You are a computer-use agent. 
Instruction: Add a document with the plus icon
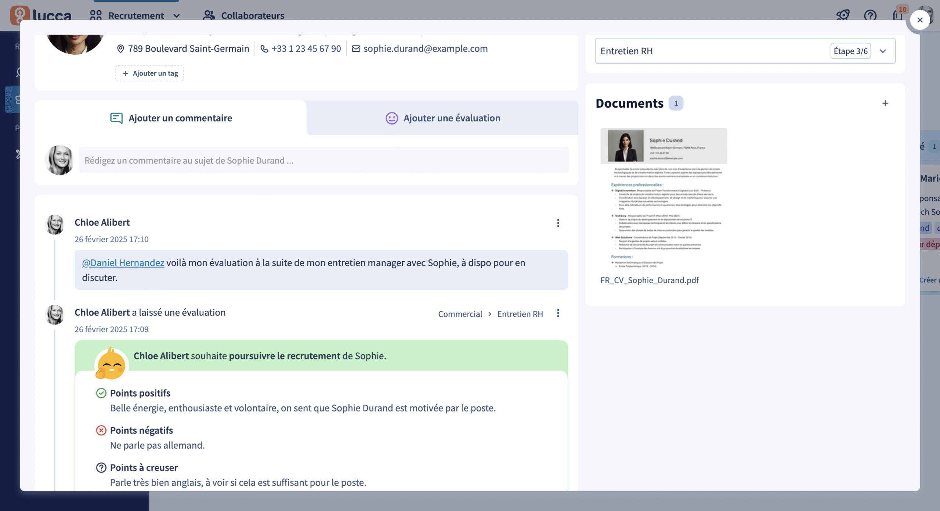(885, 103)
